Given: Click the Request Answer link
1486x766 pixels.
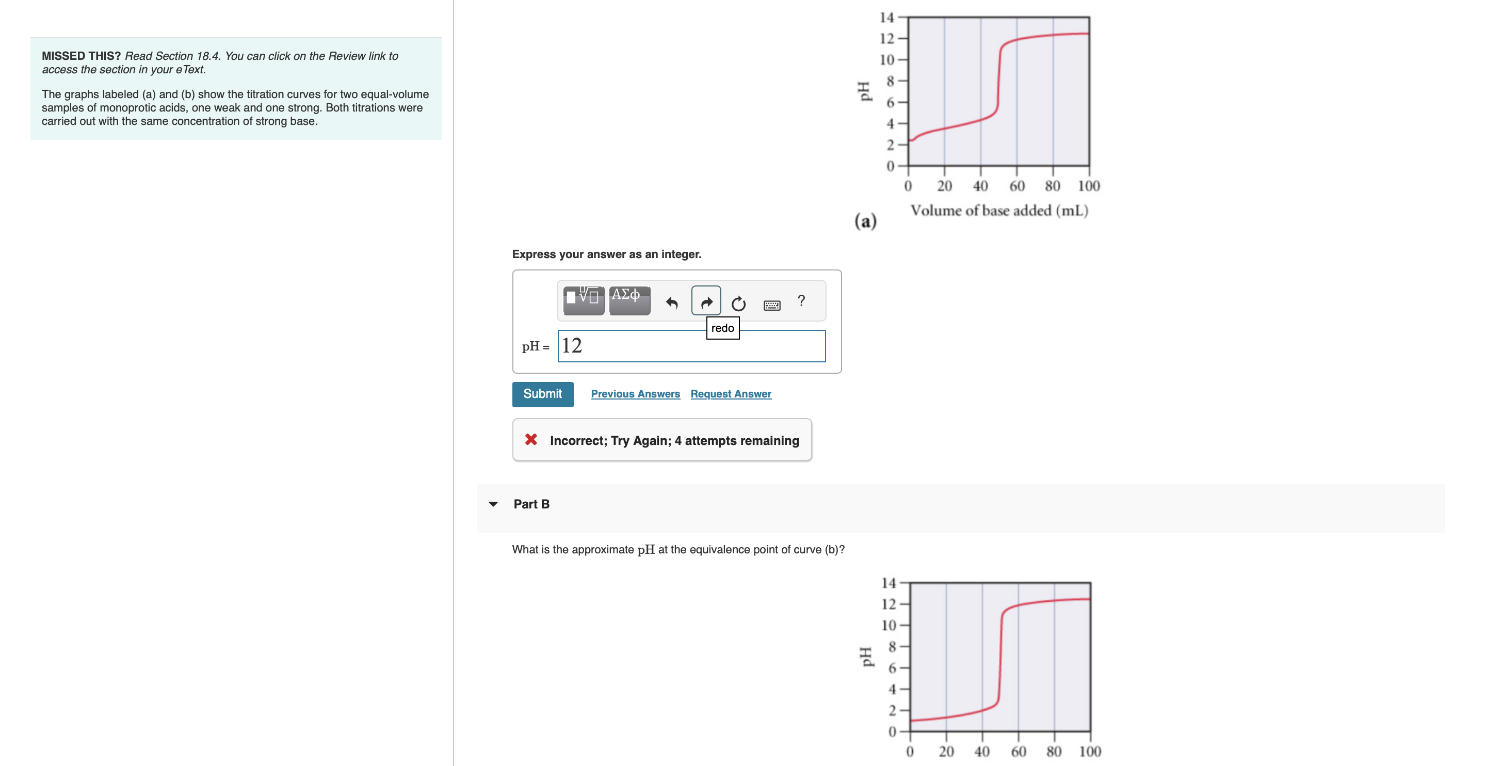Looking at the screenshot, I should click(730, 394).
